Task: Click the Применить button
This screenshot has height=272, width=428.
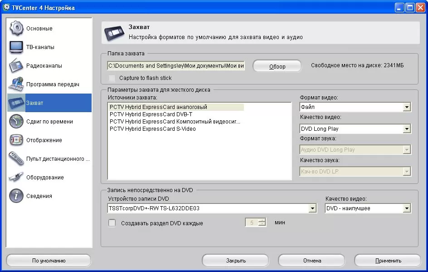Action: 388,261
